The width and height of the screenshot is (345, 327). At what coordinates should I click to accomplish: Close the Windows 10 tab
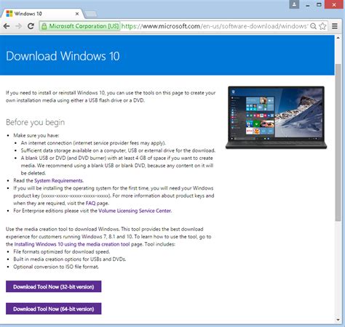point(77,14)
